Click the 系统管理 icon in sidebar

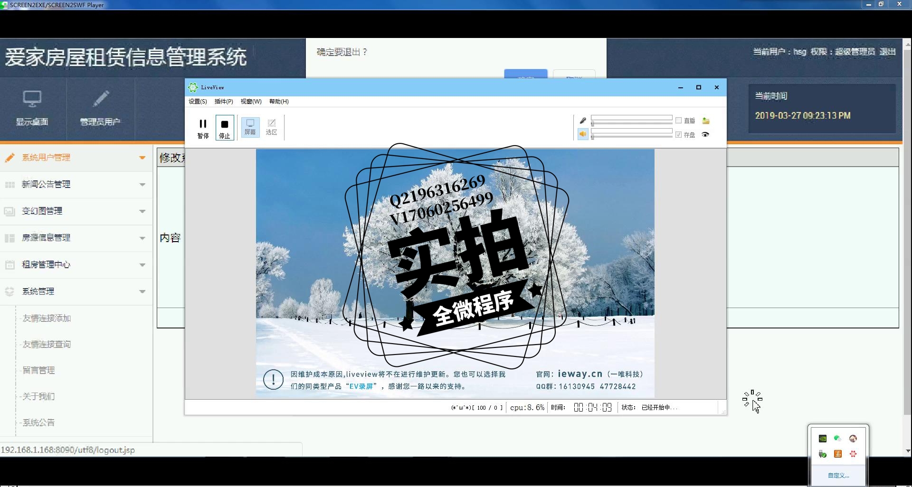point(9,291)
